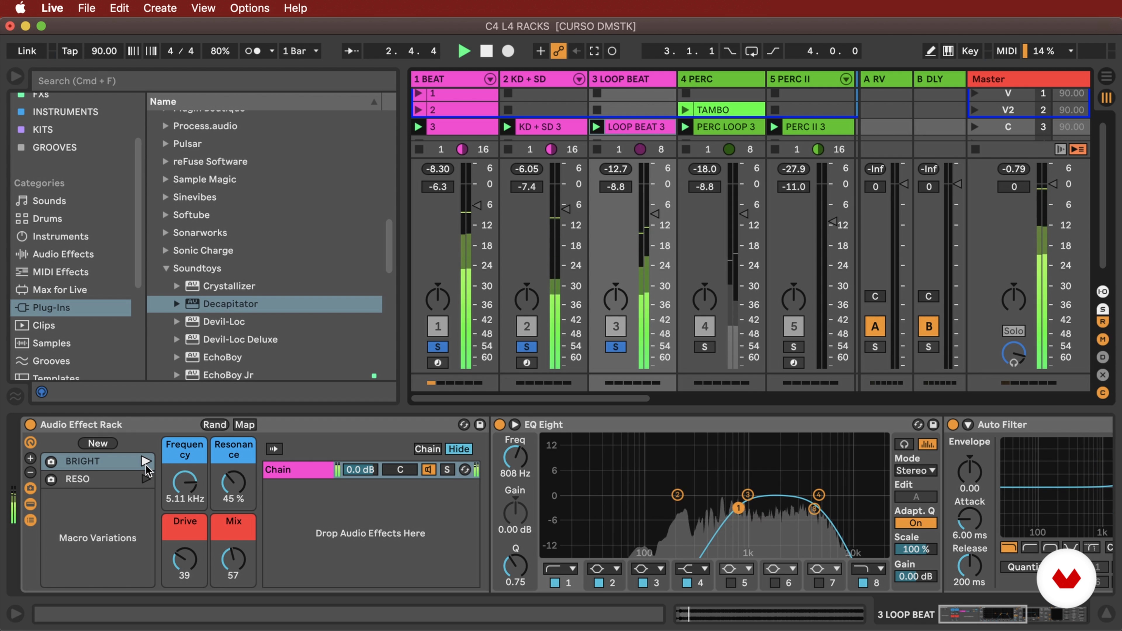The width and height of the screenshot is (1122, 631).
Task: Launch the BRIGHT macro variation
Action: point(146,461)
